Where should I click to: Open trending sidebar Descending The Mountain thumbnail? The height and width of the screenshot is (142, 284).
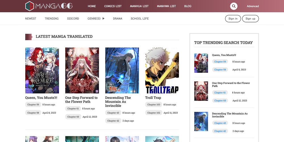click(x=201, y=121)
